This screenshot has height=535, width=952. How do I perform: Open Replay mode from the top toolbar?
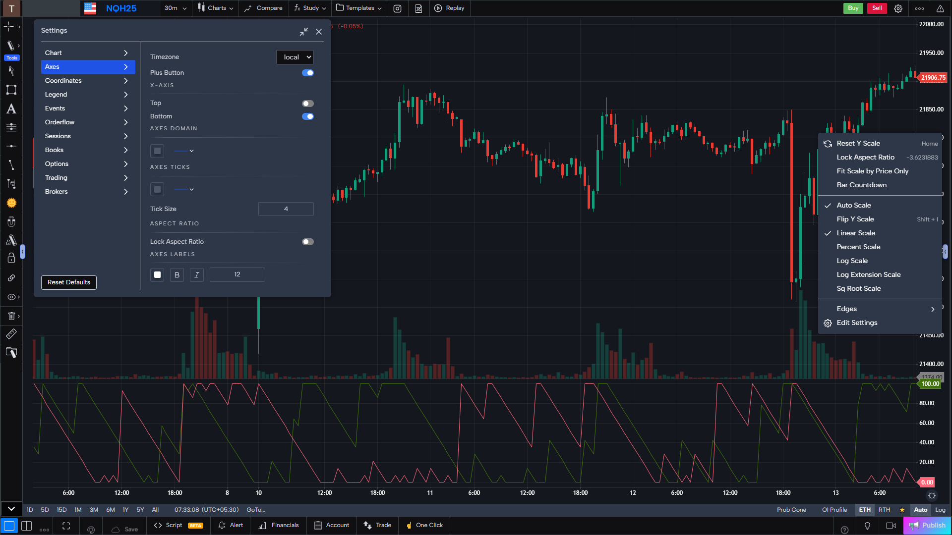[449, 8]
